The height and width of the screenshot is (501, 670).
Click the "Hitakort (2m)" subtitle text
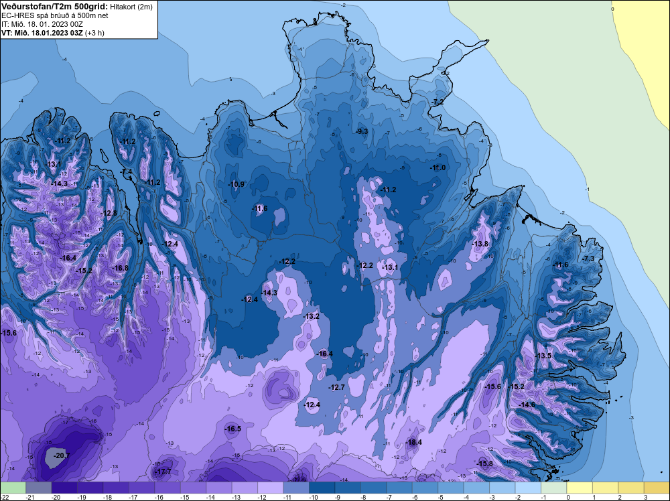coord(131,7)
